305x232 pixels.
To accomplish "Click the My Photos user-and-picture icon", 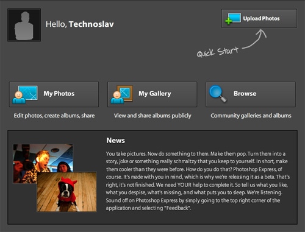I will point(25,94).
